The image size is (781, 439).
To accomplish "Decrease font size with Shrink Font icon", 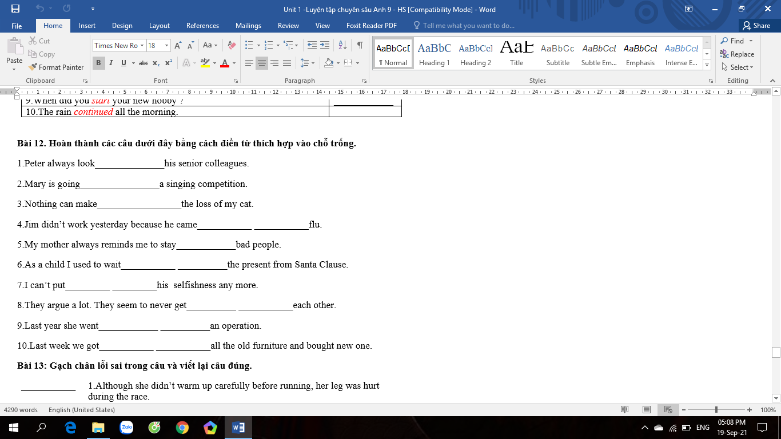I will click(x=190, y=46).
